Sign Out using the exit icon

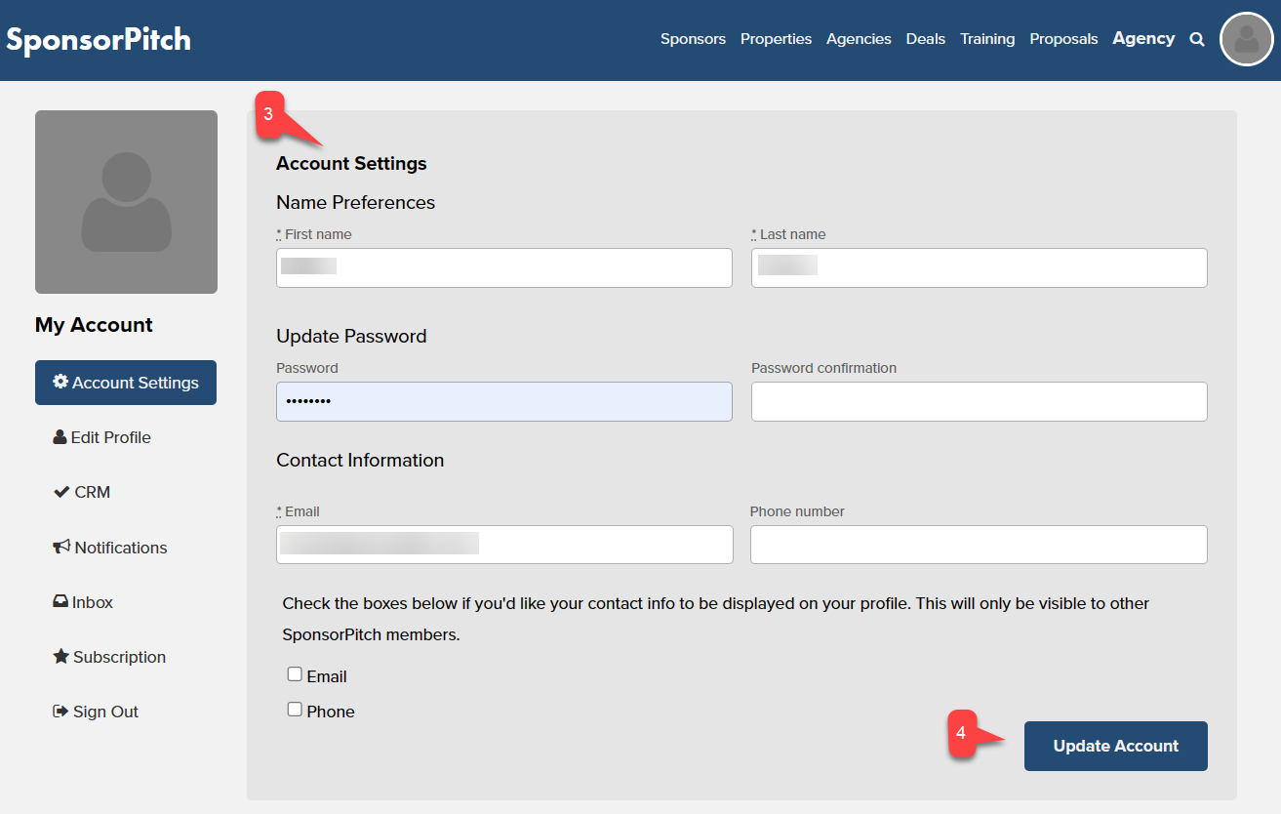[x=95, y=711]
